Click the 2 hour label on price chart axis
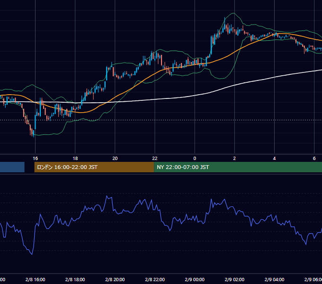Screen dimensions: 322x284 pyautogui.click(x=234, y=158)
